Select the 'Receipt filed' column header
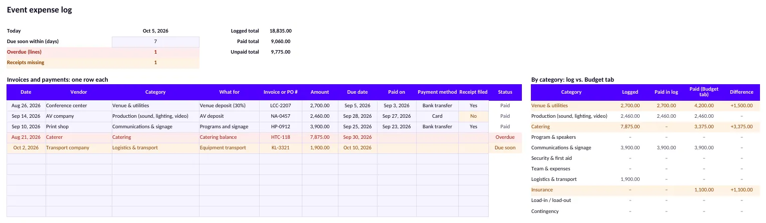766x223 pixels. [473, 92]
